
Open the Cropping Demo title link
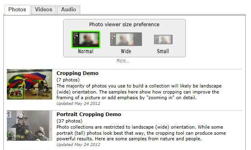(77, 73)
